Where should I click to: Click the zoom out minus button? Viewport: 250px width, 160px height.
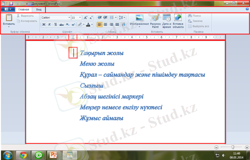(216, 147)
